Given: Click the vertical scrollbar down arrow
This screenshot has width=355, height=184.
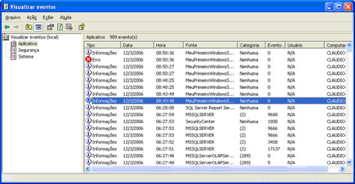Looking at the screenshot, I should click(x=349, y=162).
